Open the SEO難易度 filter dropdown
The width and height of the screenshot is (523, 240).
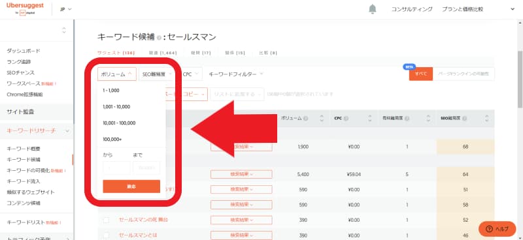coord(157,74)
